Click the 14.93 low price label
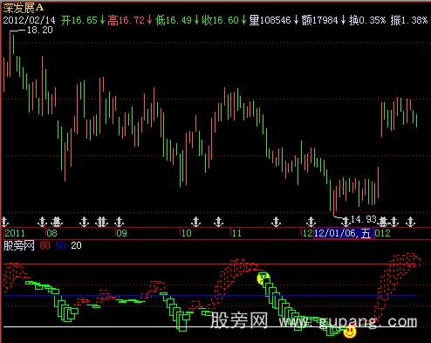Image resolution: width=431 pixels, height=343 pixels. point(364,219)
